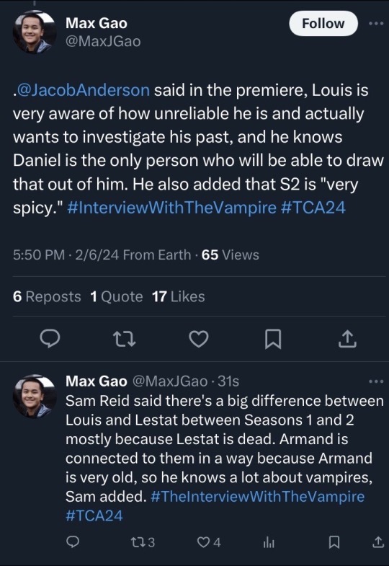This screenshot has width=389, height=566.
Task: Share the main tweet via upload icon
Action: coord(347,339)
